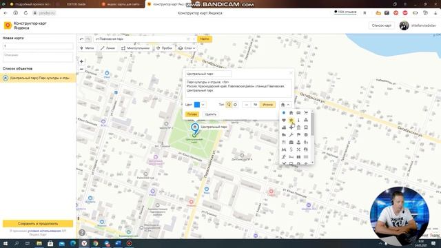This screenshot has height=248, width=441.
Task: Click the 'Удалить' delete button
Action: point(210,114)
